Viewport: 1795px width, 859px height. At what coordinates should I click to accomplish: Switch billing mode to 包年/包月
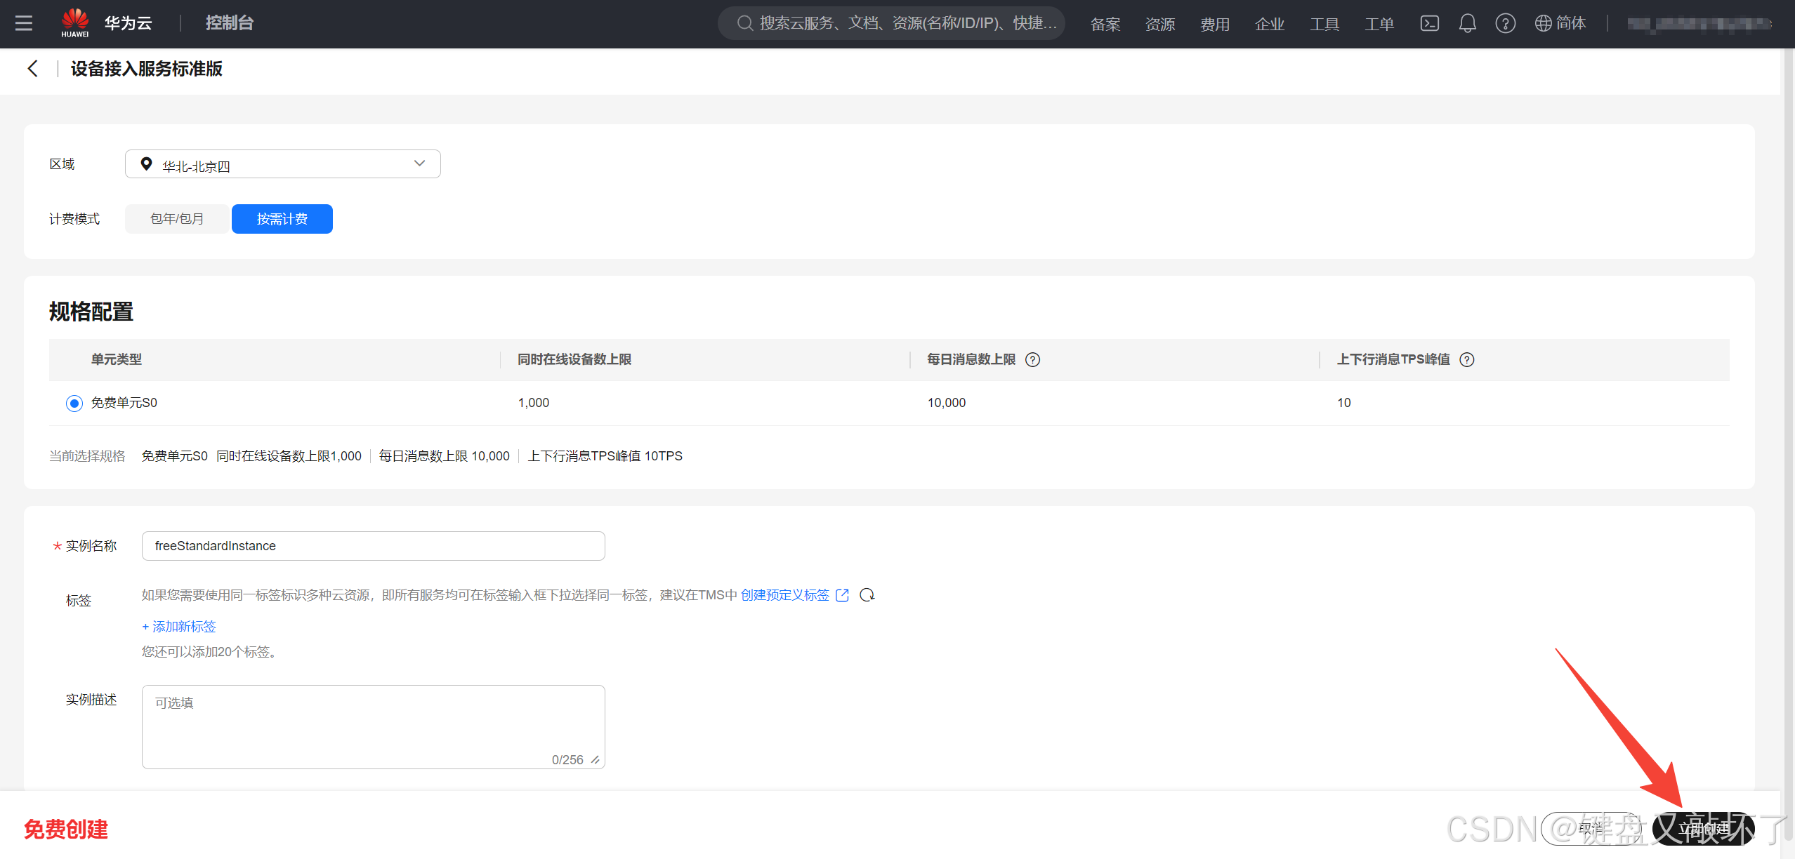point(177,219)
